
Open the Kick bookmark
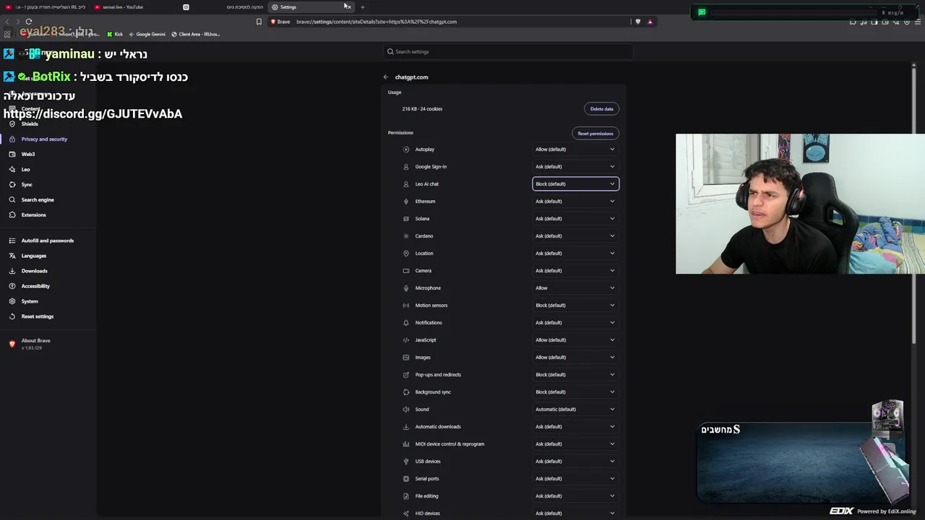point(115,34)
